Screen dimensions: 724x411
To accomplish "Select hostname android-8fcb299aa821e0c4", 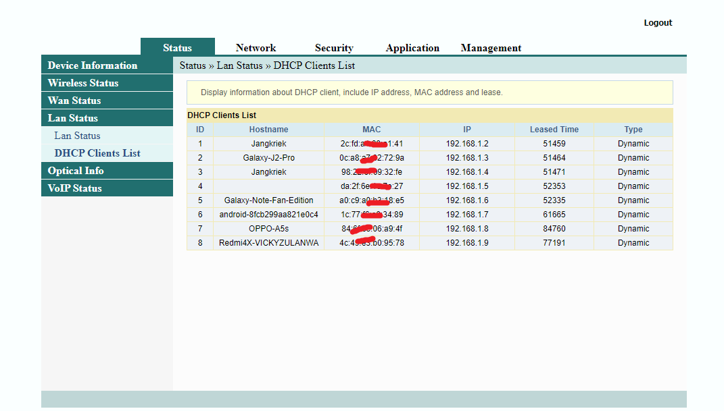I will click(x=269, y=214).
